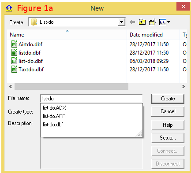
Task: Click the List-do folder icon in combo box
Action: pyautogui.click(x=34, y=22)
